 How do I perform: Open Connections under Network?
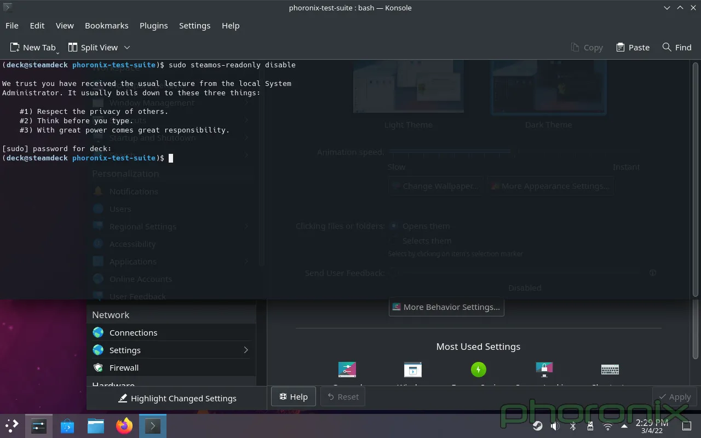(x=171, y=332)
